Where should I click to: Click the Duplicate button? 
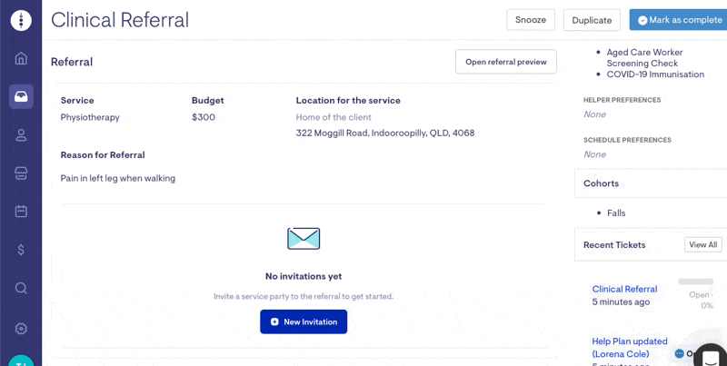coord(592,20)
